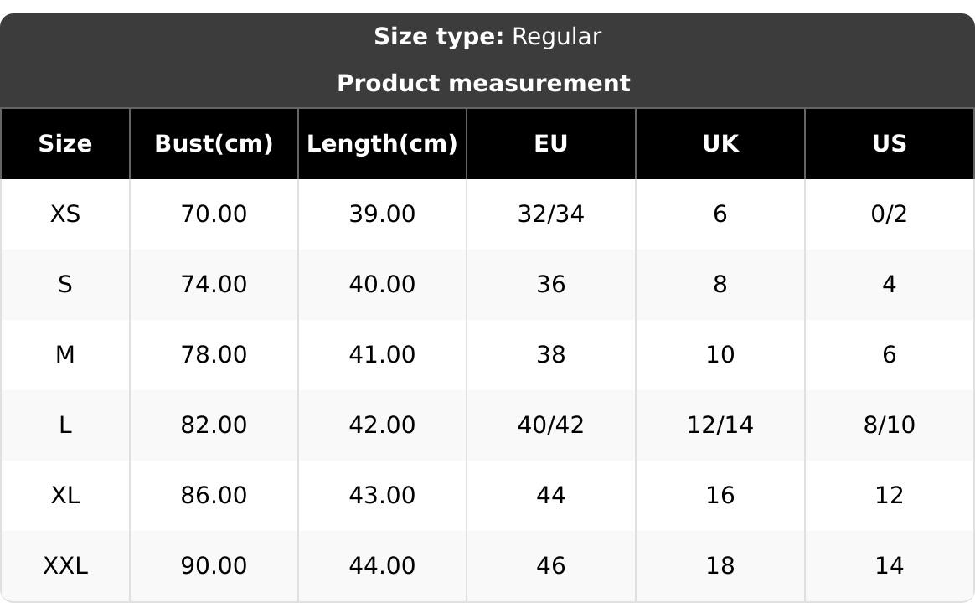This screenshot has height=603, width=975.
Task: Click the Bust(cm) column header
Action: tap(214, 144)
